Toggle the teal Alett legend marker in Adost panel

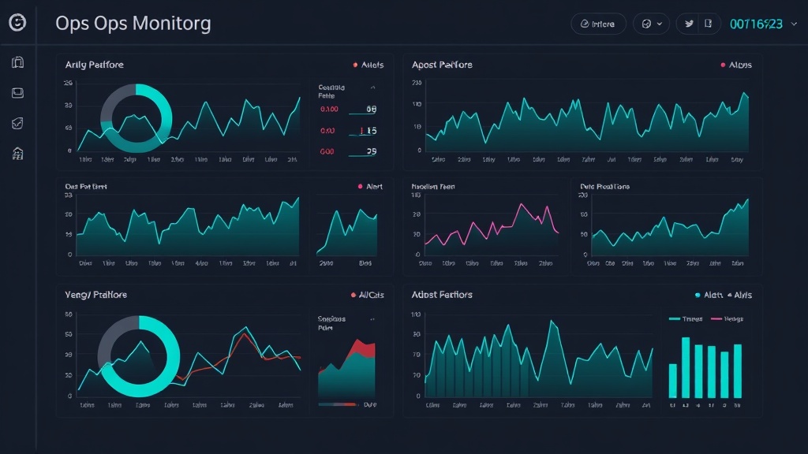(x=698, y=295)
